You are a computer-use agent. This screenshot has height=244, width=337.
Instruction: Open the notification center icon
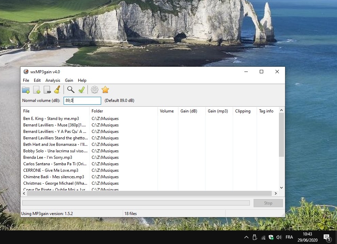click(x=327, y=238)
